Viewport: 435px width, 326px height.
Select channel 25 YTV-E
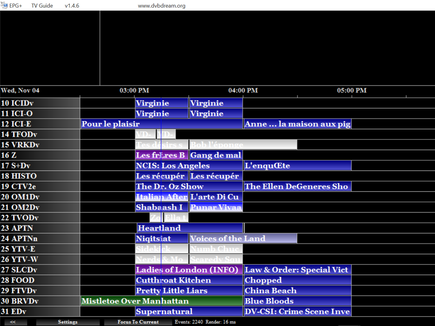tap(40, 249)
